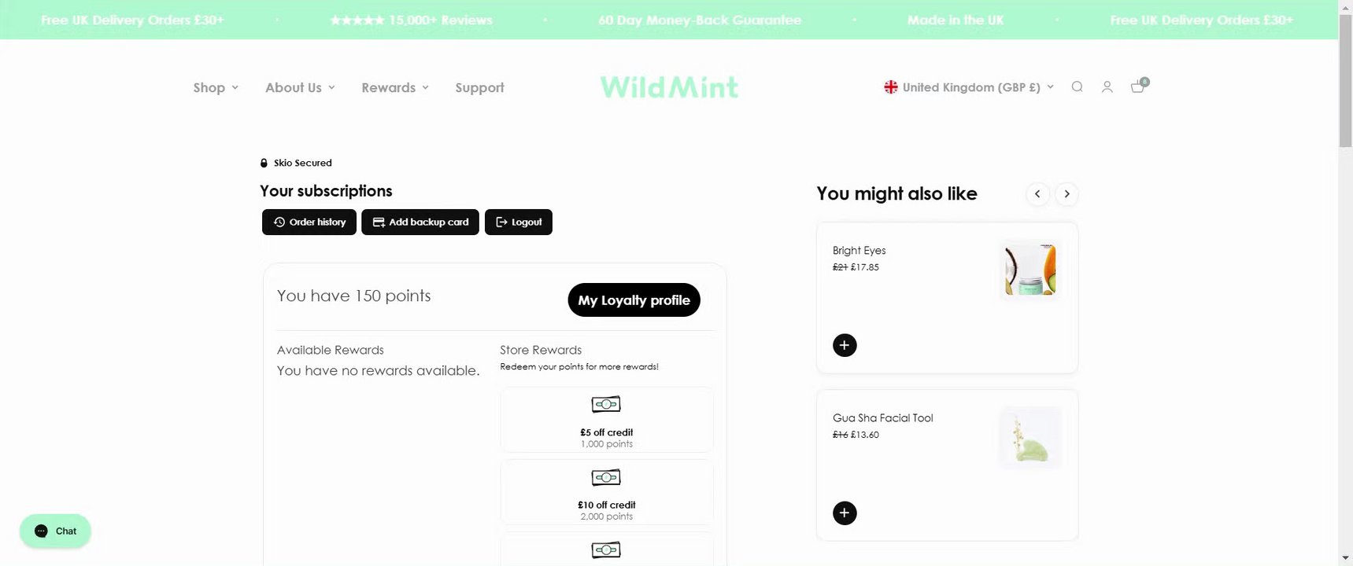Click the WildMint logo
The width and height of the screenshot is (1353, 566).
(x=669, y=87)
